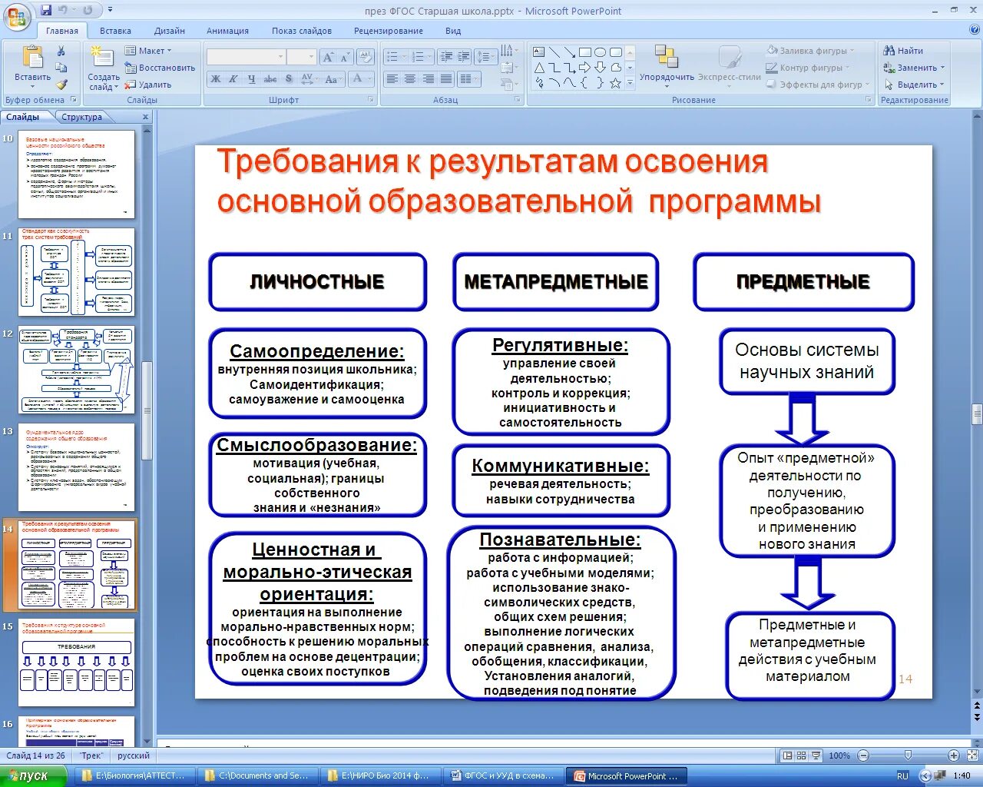Open PowerPoint help question mark
983x787 pixels.
(x=974, y=30)
